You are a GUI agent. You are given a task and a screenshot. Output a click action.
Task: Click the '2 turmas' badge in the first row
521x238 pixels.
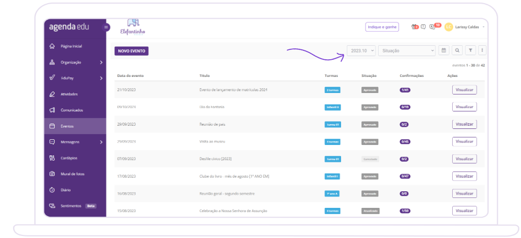point(332,90)
